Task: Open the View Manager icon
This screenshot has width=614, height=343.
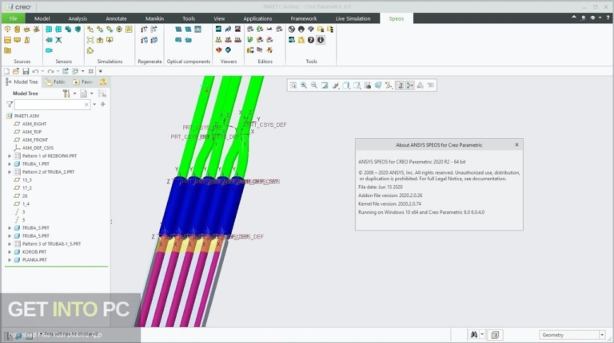Action: pos(367,85)
